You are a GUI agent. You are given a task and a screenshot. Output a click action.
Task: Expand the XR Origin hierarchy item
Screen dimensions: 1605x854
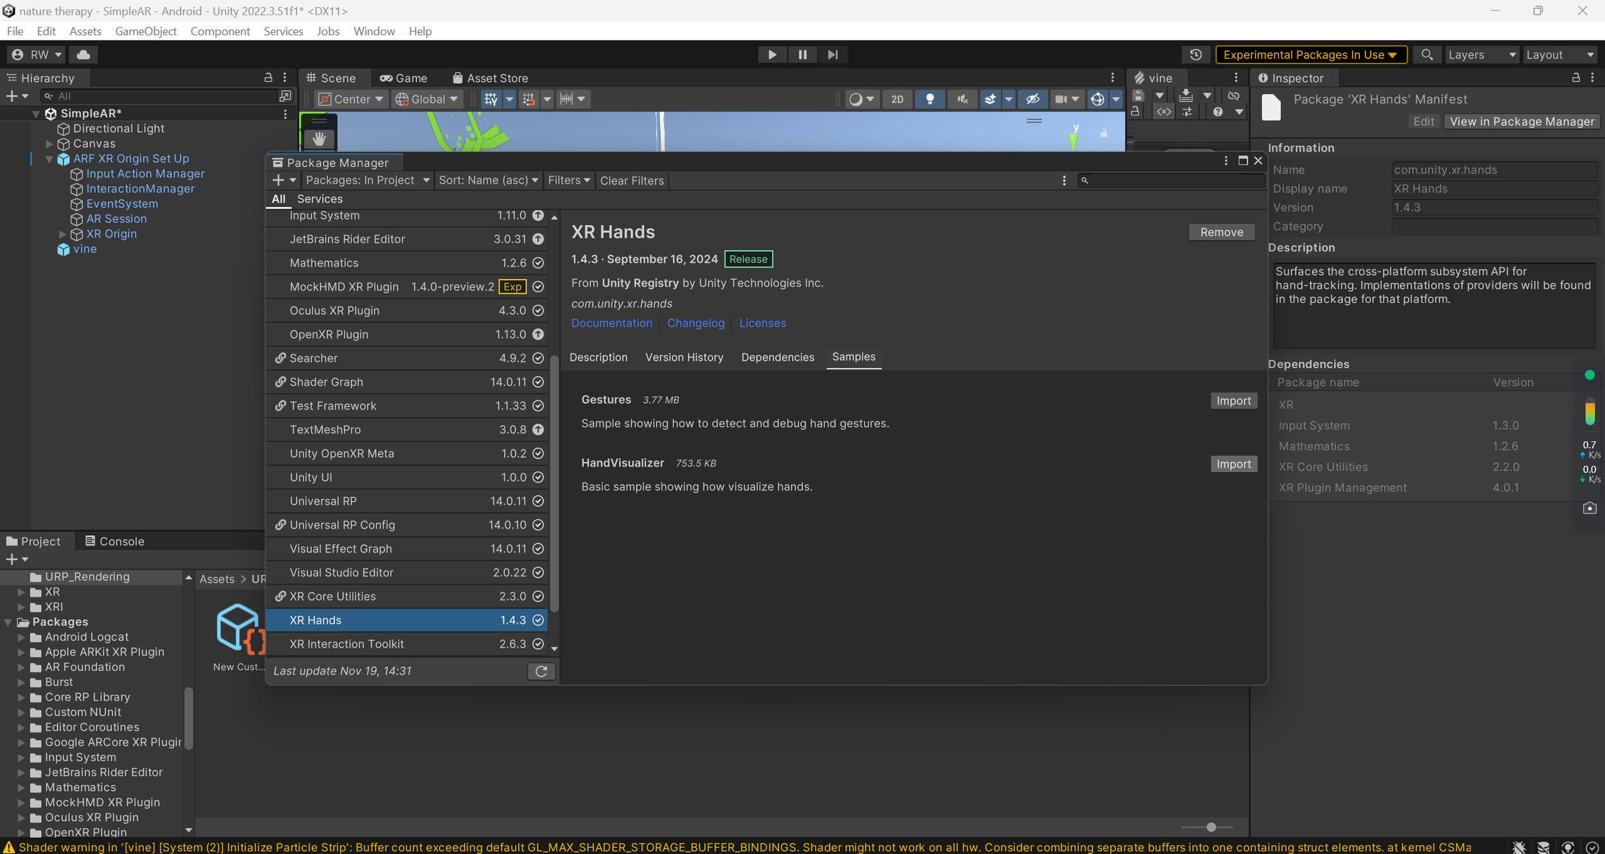click(x=62, y=234)
